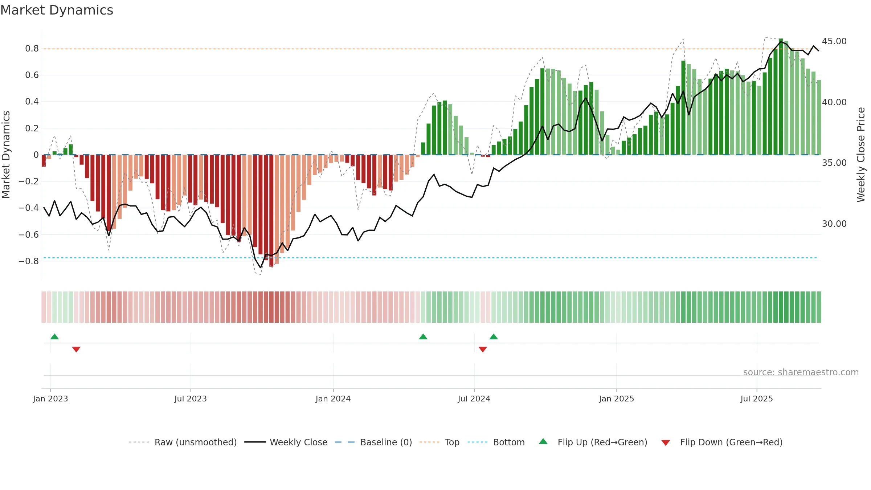The width and height of the screenshot is (871, 490).
Task: Toggle the Bottom legend entry
Action: click(x=496, y=442)
